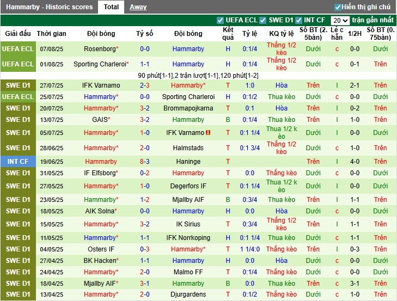This screenshot has height=301, width=397.
Task: Click the 4-0 half-time score for Haninge match
Action: (x=355, y=162)
